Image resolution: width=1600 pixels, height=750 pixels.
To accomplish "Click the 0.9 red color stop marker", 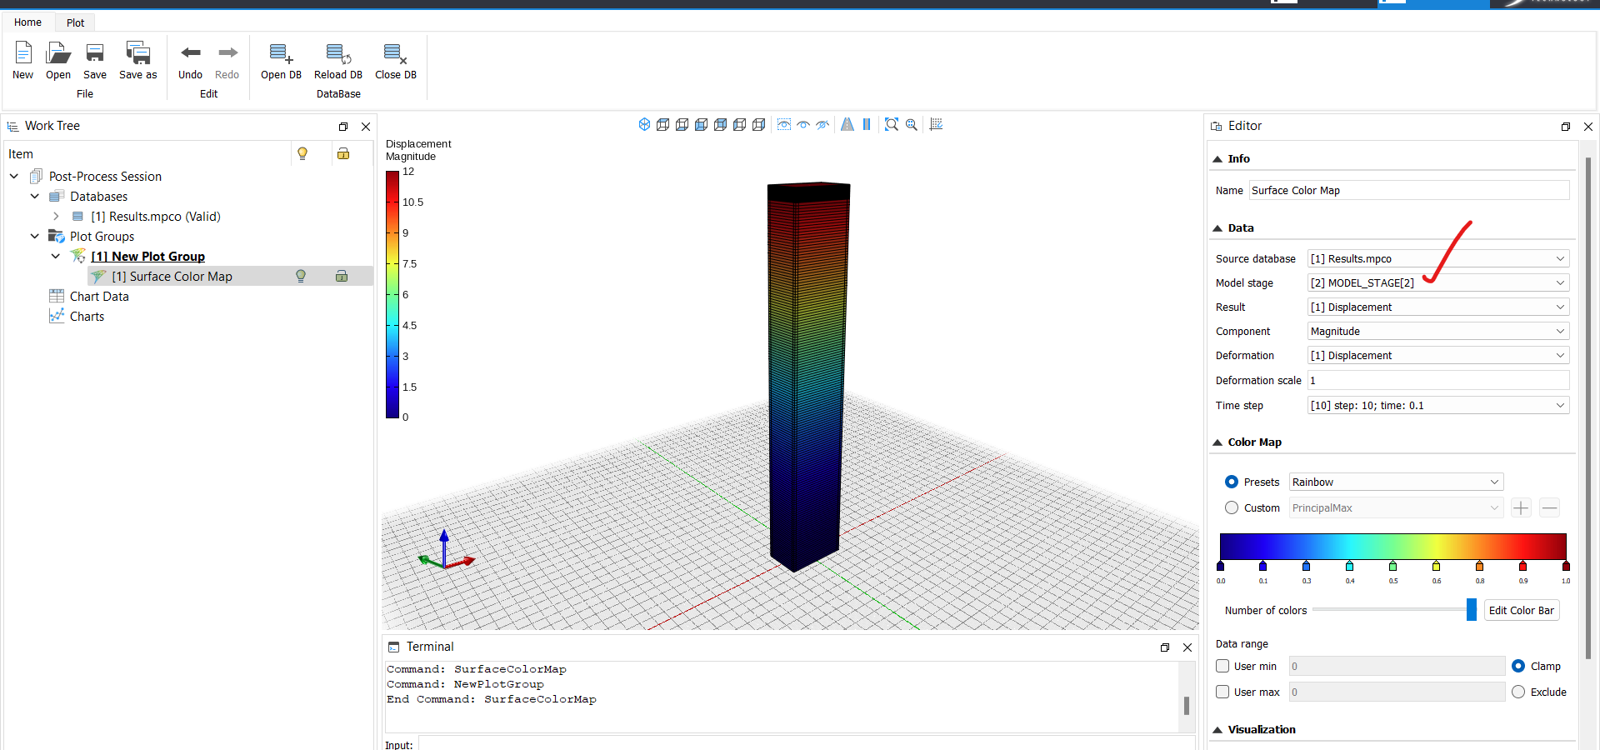I will 1522,566.
